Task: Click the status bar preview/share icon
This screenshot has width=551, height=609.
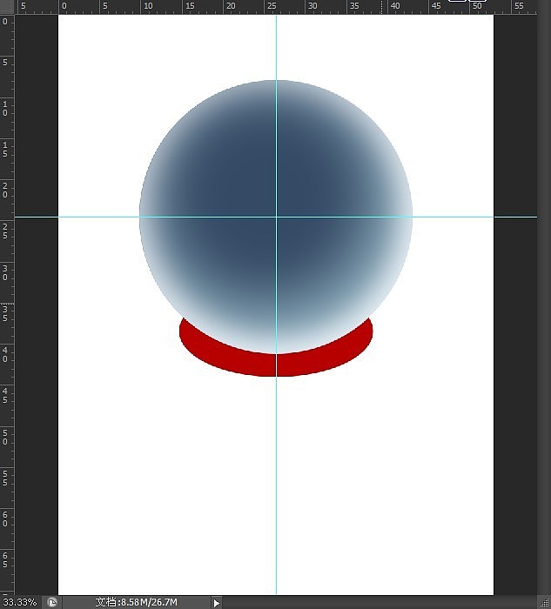Action: pos(52,602)
